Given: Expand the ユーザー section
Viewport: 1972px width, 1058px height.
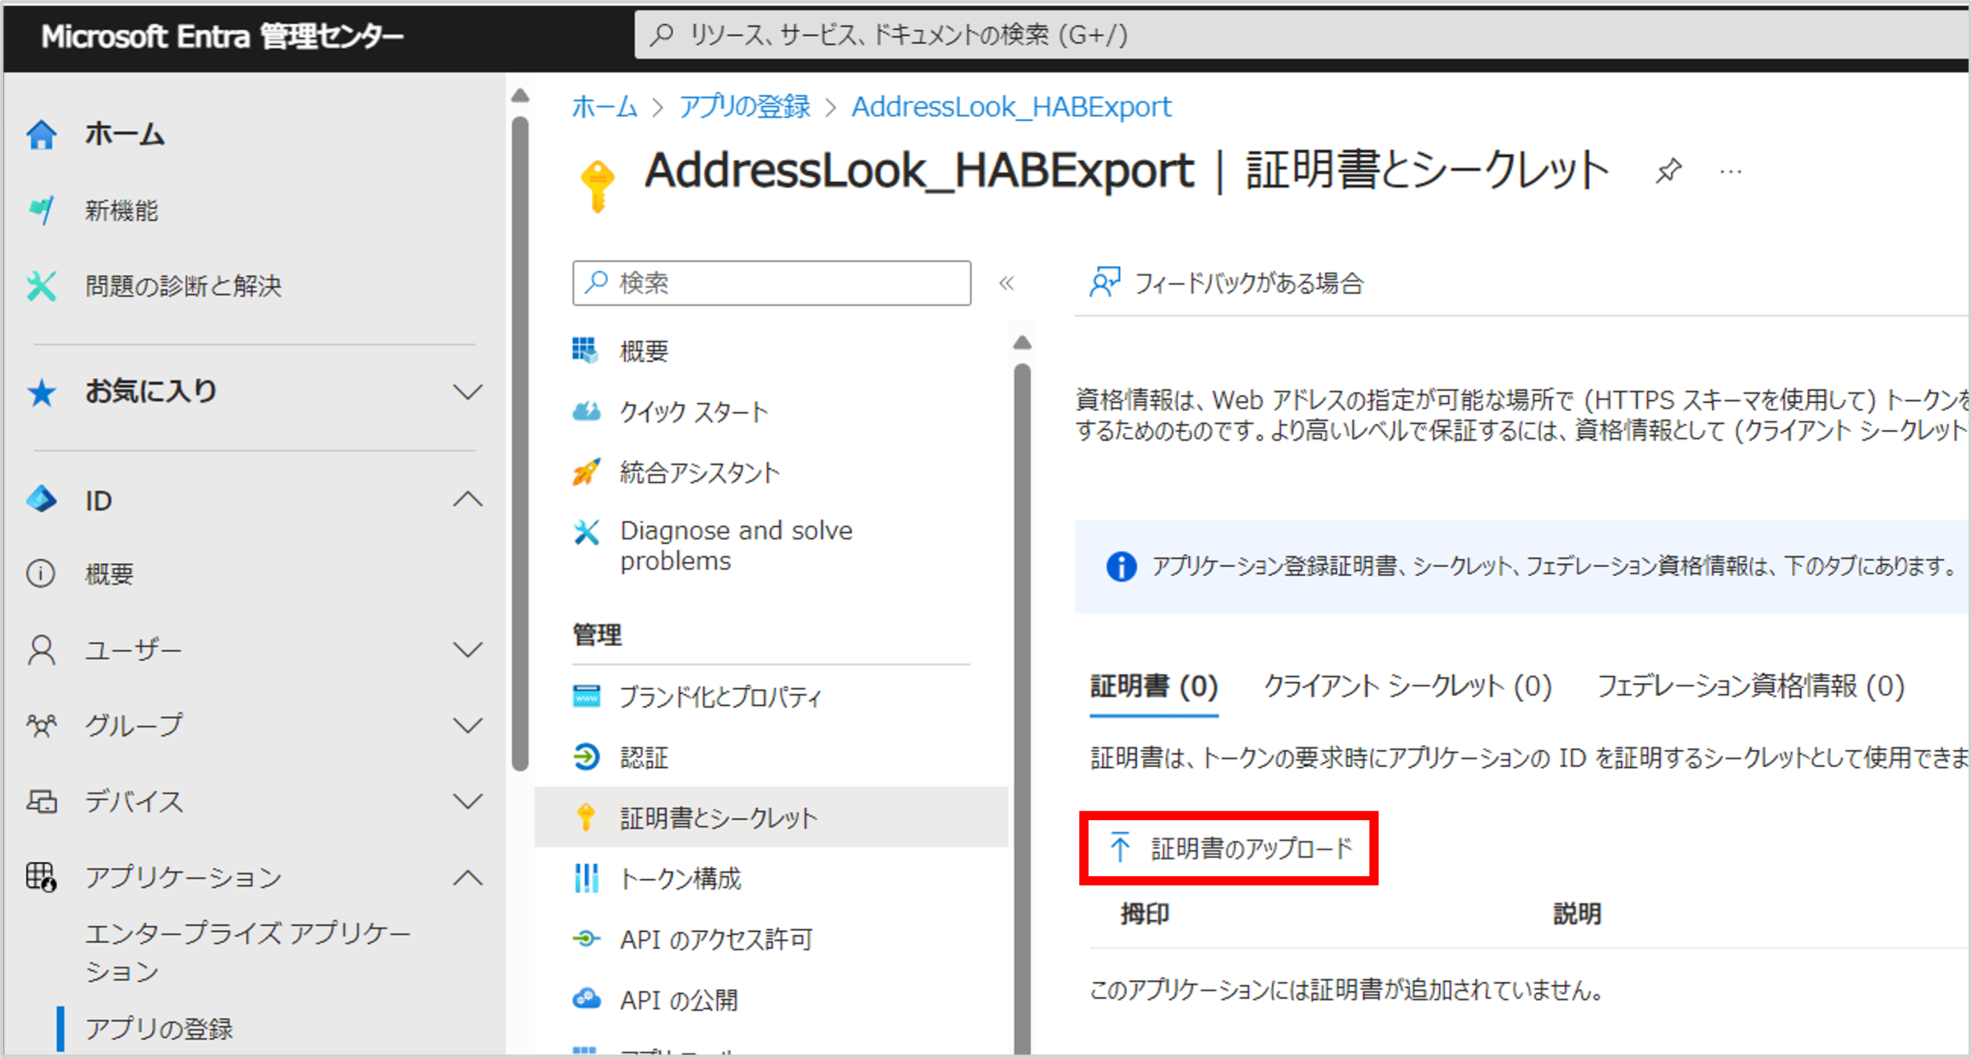Looking at the screenshot, I should pyautogui.click(x=470, y=649).
